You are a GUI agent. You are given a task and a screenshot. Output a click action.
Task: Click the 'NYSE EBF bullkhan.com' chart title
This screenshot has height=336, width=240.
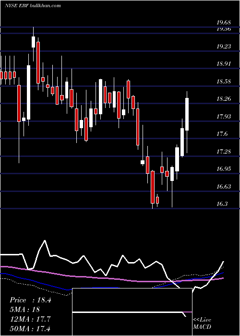coord(33,5)
